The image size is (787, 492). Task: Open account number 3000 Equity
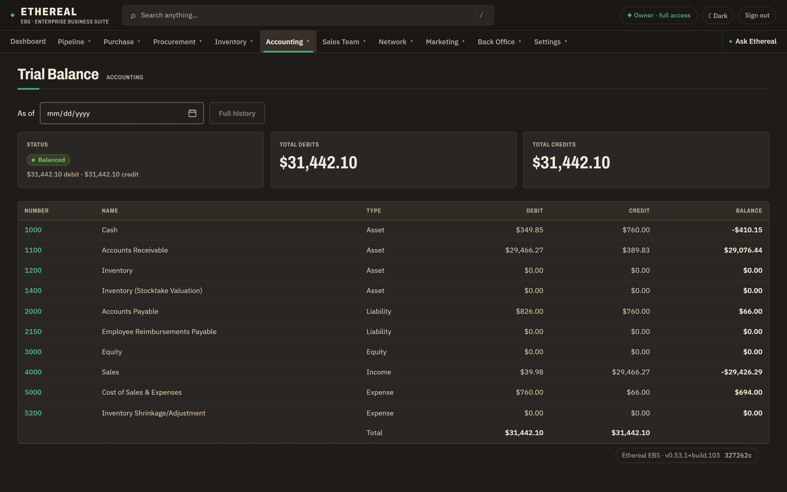coord(33,352)
